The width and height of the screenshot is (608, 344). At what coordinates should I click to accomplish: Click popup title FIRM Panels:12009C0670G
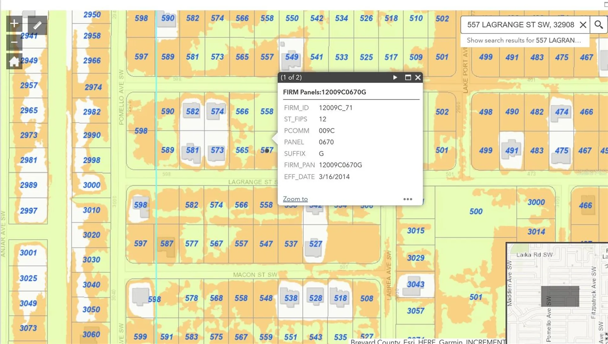click(x=324, y=92)
